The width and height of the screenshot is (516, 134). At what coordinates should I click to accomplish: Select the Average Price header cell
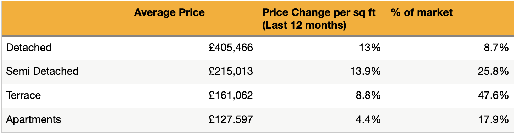[x=194, y=18]
